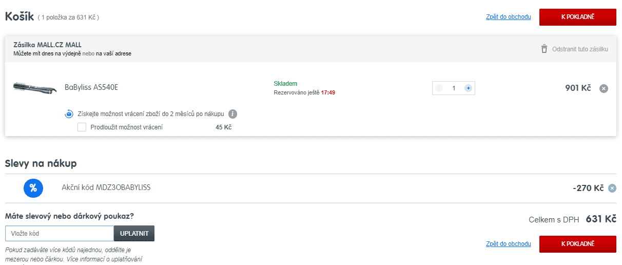The width and height of the screenshot is (622, 265).
Task: Click the trash icon to remove the shipment
Action: pyautogui.click(x=544, y=49)
